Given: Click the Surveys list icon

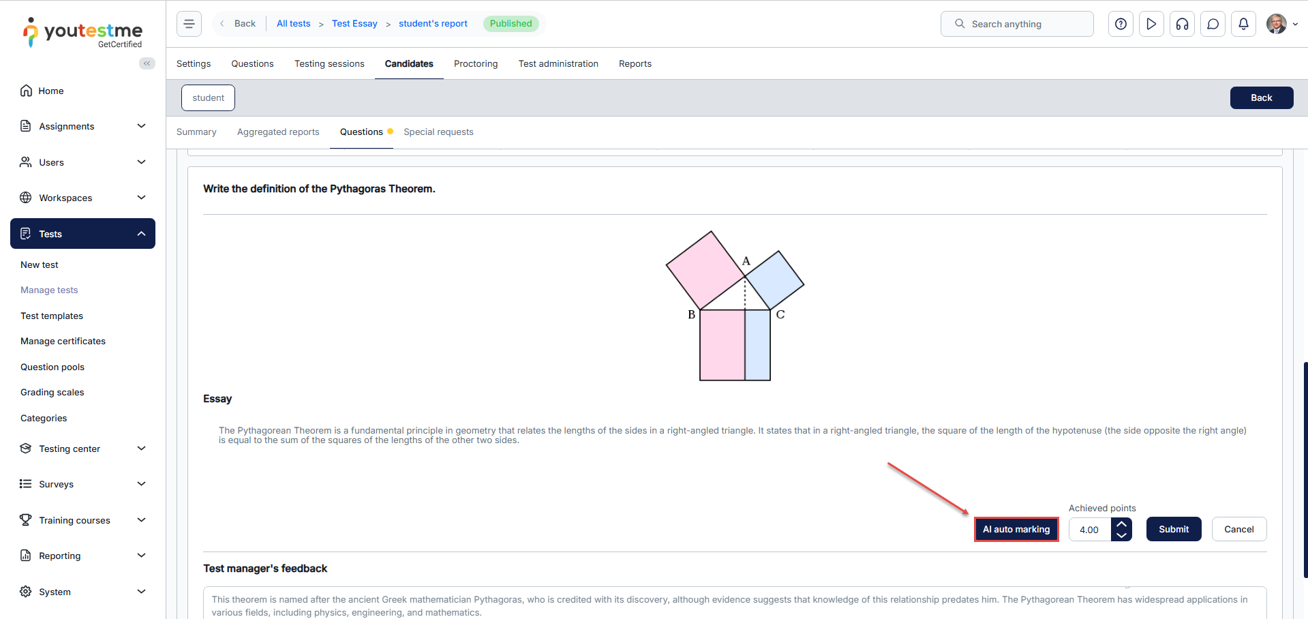Looking at the screenshot, I should tap(26, 484).
